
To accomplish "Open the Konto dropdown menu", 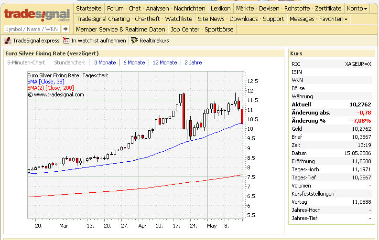I will 357,8.
